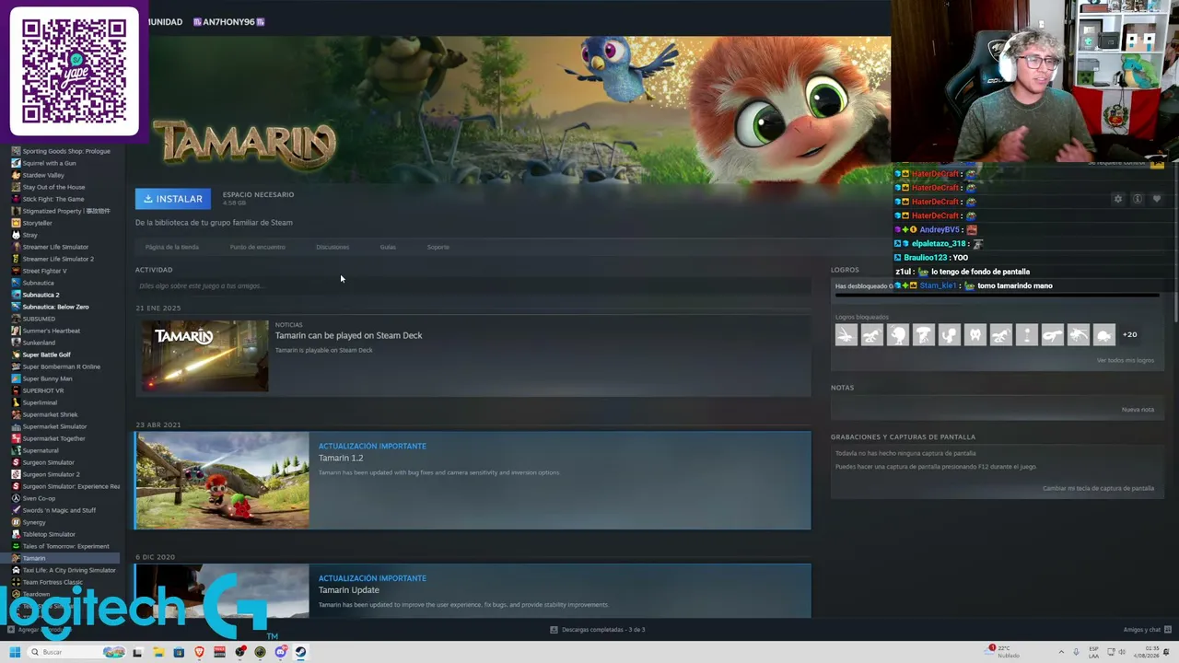Open the AN7HONY96 profile menu

tap(228, 22)
